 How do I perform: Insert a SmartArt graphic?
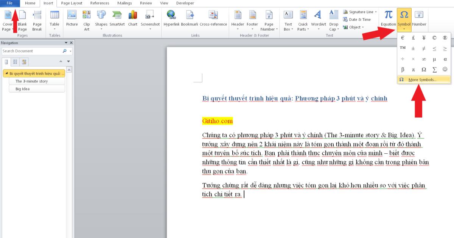pyautogui.click(x=117, y=18)
